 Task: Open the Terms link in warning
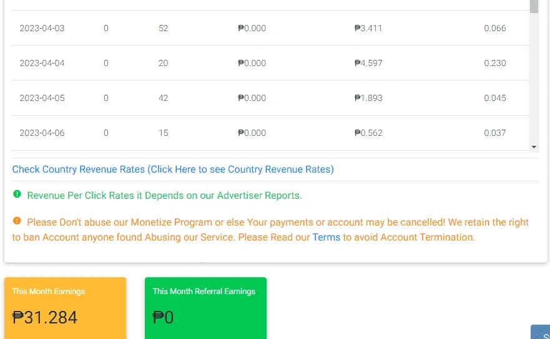tap(327, 237)
